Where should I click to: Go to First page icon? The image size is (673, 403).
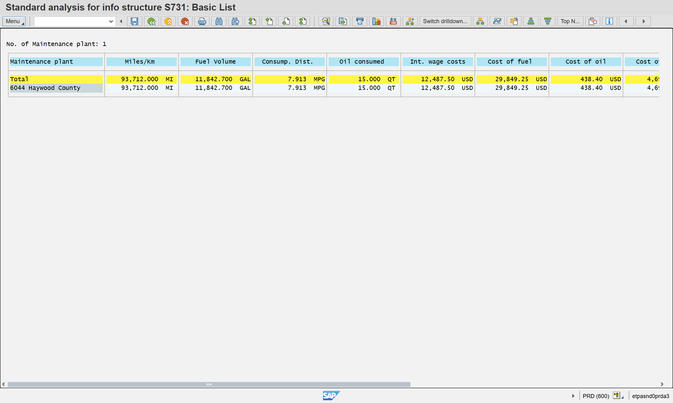(x=252, y=21)
